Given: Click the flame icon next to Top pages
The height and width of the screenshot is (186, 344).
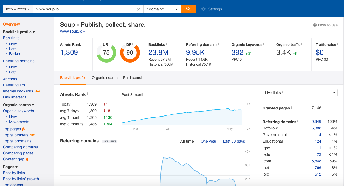Looking at the screenshot, I should pos(23,129).
